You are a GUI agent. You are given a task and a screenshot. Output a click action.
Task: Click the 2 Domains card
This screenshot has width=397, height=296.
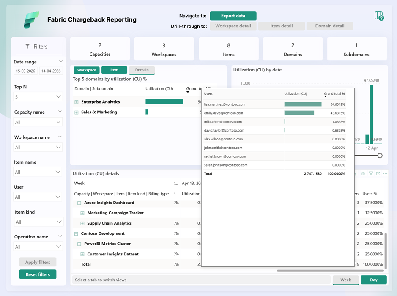[293, 49]
